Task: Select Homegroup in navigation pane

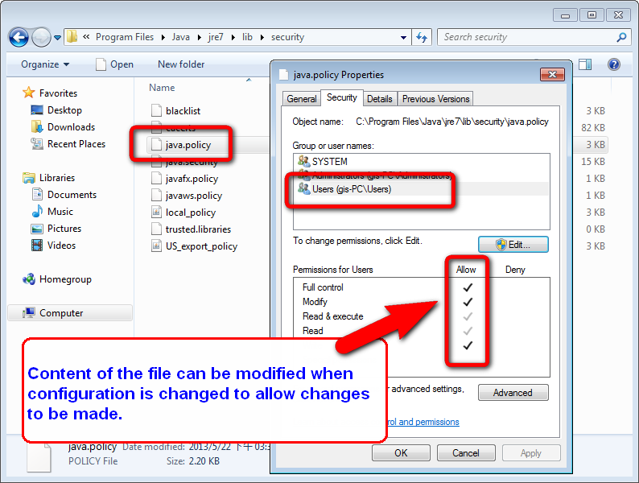Action: 57,279
